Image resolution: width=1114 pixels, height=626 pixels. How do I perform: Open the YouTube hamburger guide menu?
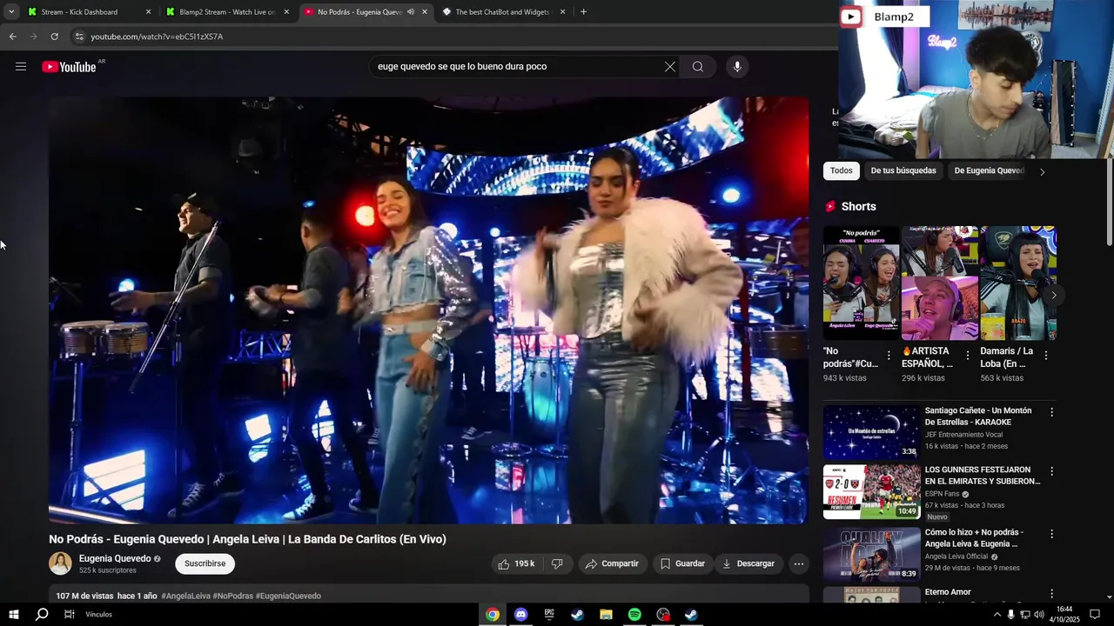pyautogui.click(x=21, y=67)
